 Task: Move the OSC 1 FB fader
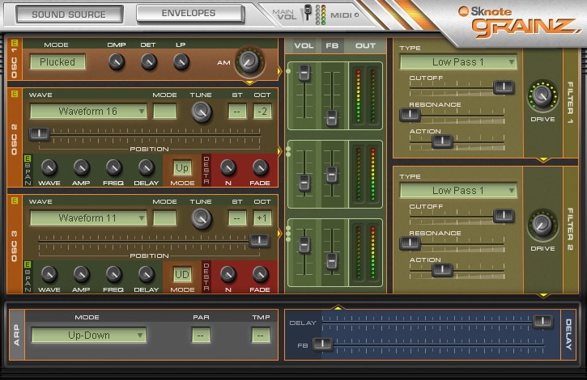[332, 118]
